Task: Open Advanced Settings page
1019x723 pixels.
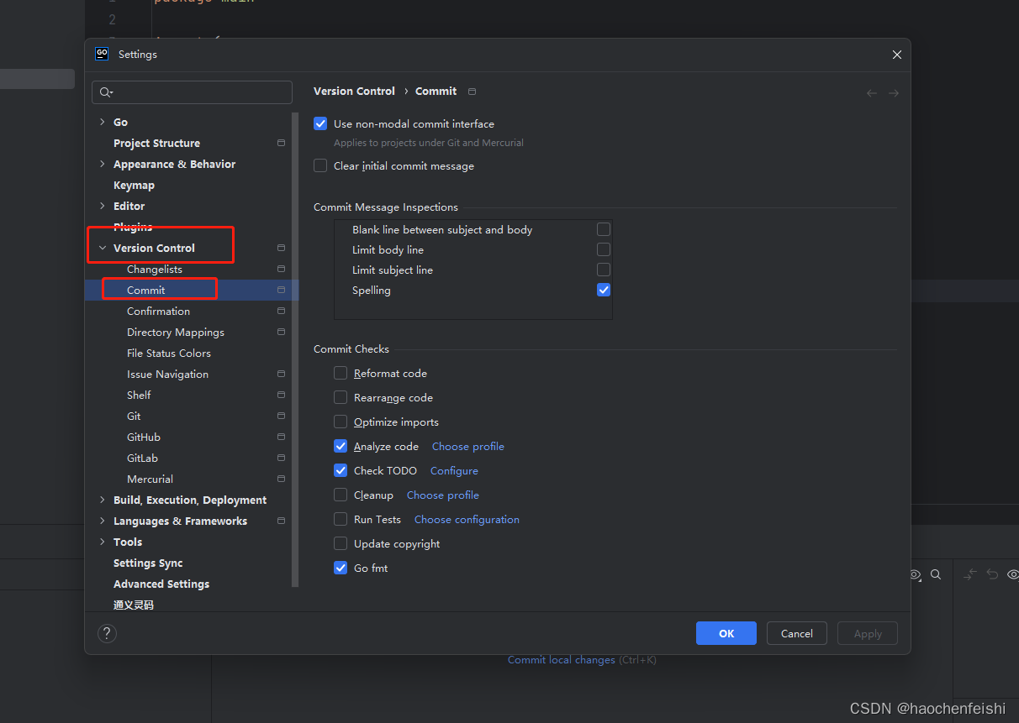Action: (x=161, y=584)
